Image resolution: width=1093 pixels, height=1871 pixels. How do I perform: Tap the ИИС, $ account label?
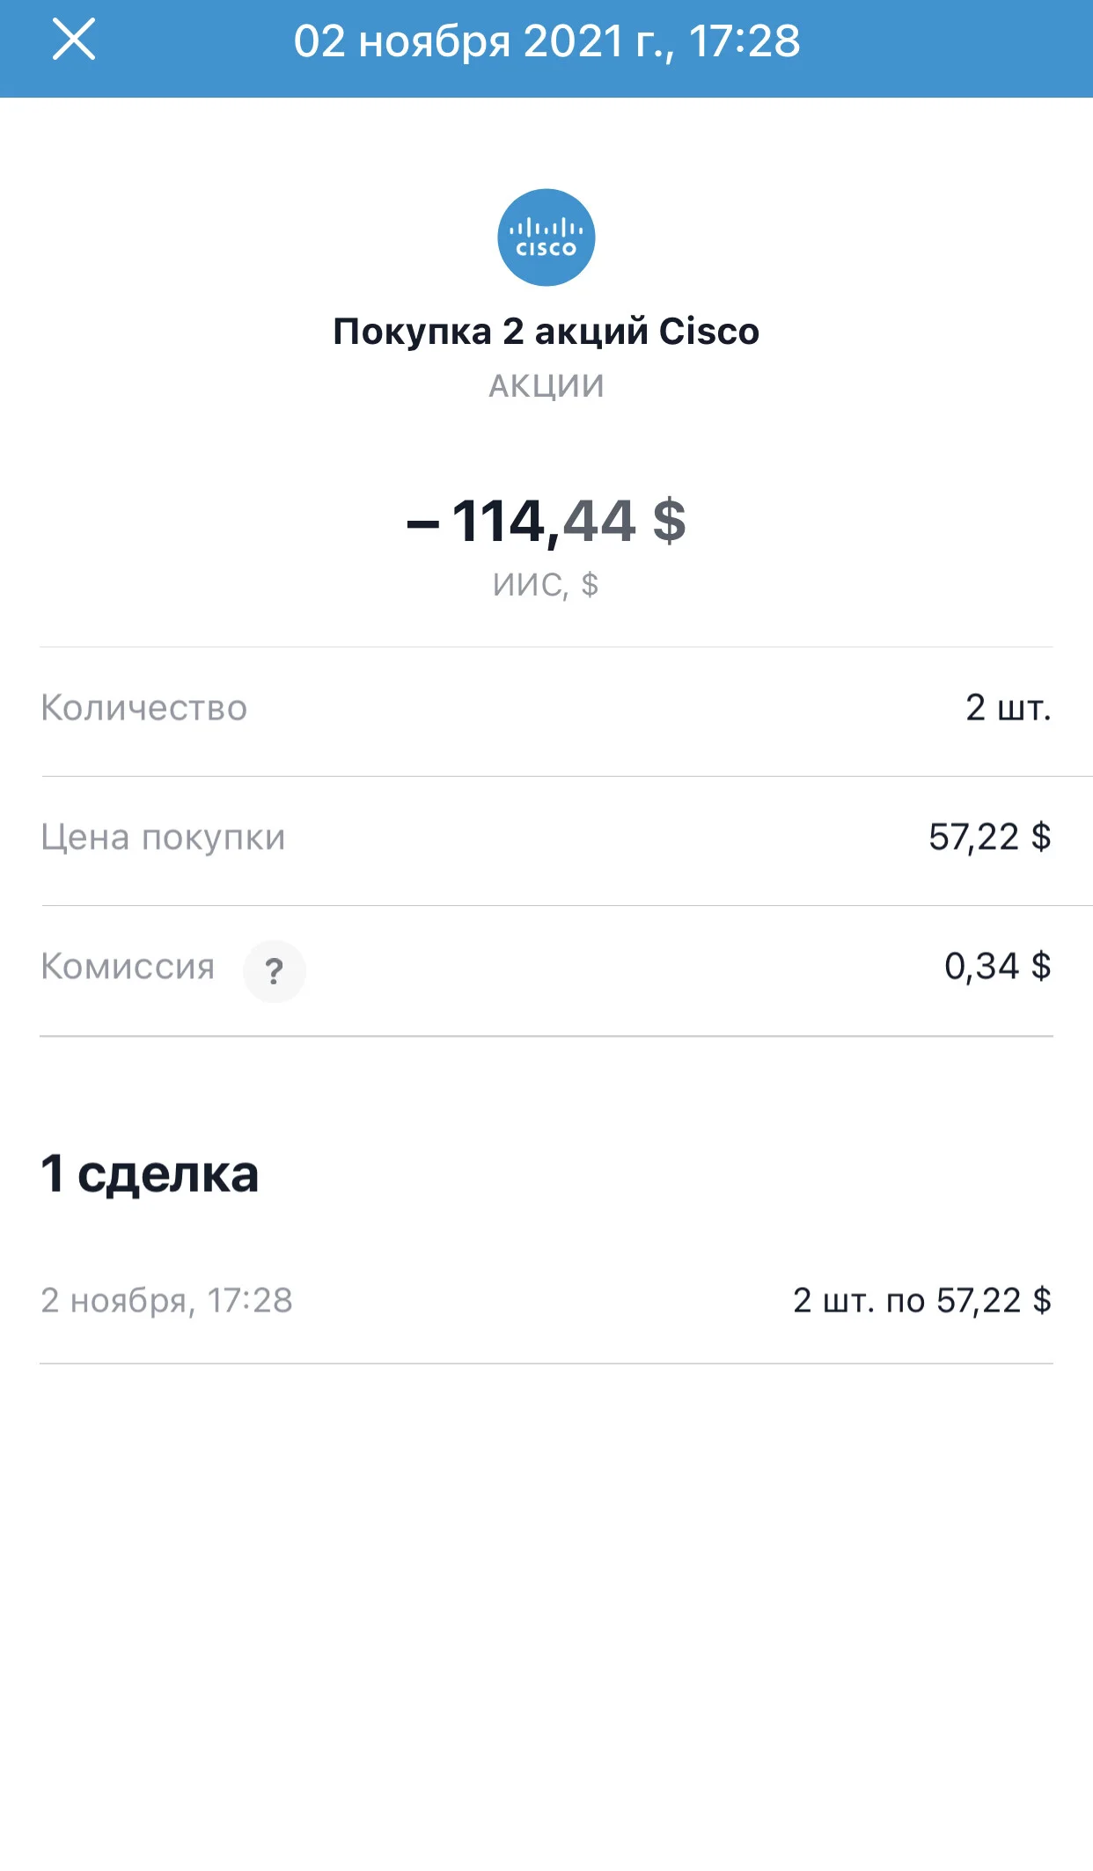point(546,585)
